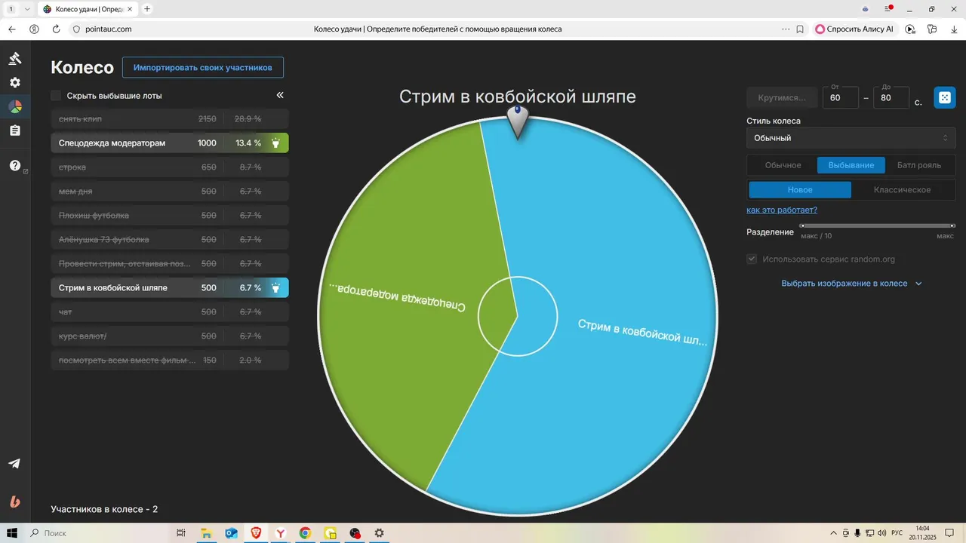Show hidden system tray icons
966x543 pixels.
[x=833, y=533]
